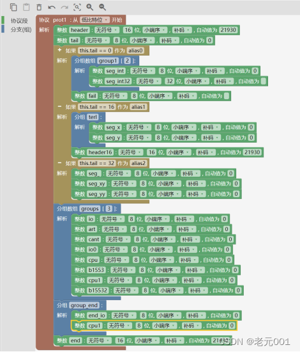
Task: Select 整数 label of highlighted cpu1 block
Action: 80,326
